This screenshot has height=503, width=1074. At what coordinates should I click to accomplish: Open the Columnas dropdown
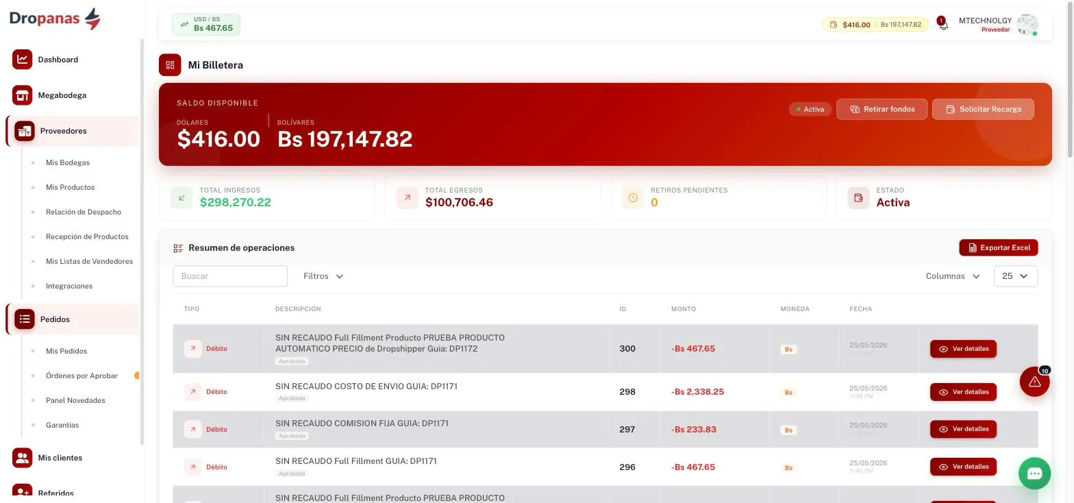click(953, 276)
